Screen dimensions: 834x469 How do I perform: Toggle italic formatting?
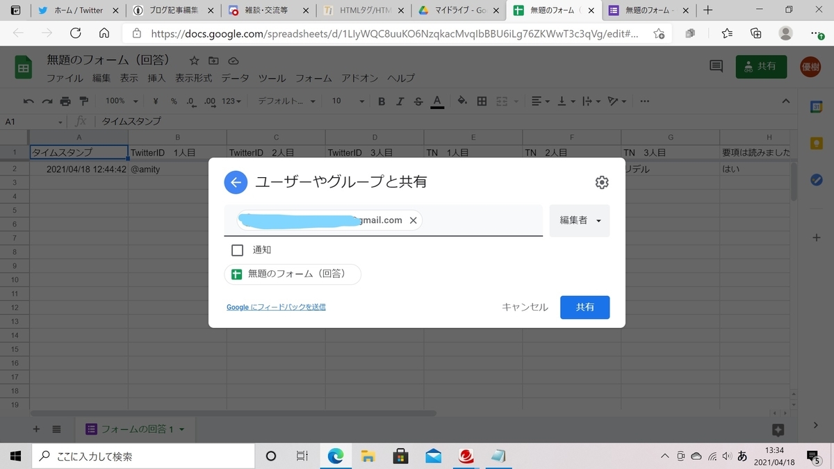(x=400, y=101)
